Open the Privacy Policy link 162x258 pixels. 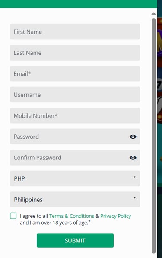click(x=115, y=216)
